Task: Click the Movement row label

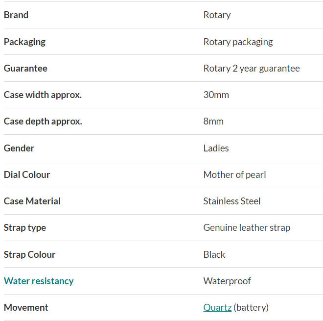Action: click(26, 307)
